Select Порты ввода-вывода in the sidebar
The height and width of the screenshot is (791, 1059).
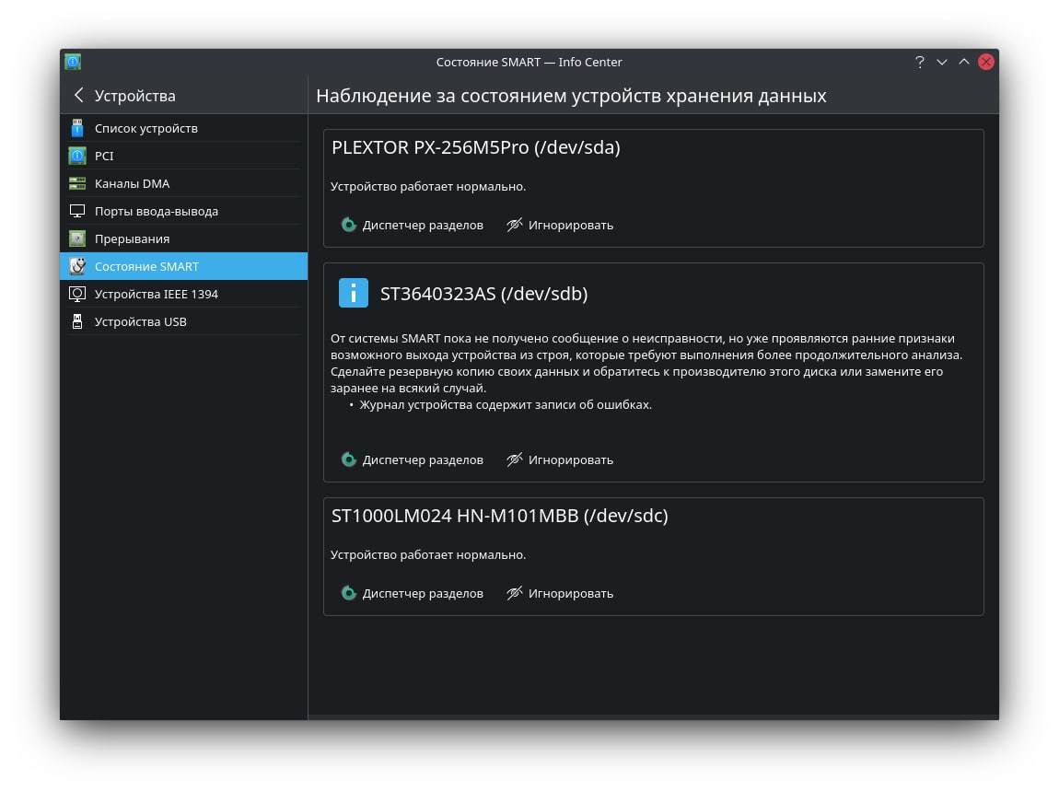[183, 211]
